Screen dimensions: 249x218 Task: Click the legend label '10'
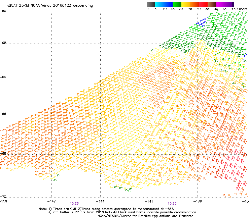[165, 9]
